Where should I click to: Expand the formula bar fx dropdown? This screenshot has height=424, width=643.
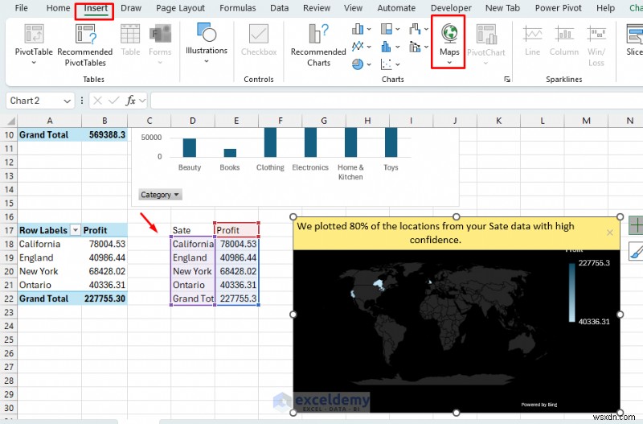[x=142, y=101]
